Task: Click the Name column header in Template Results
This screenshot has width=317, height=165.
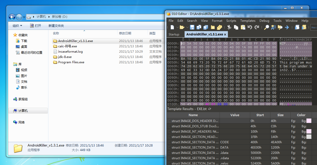Action: [193, 115]
